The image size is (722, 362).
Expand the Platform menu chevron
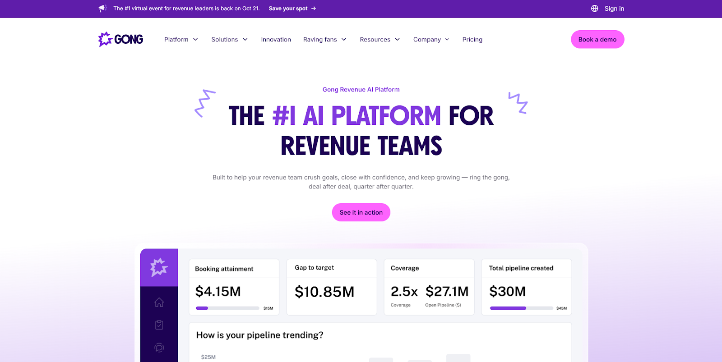[x=195, y=40]
